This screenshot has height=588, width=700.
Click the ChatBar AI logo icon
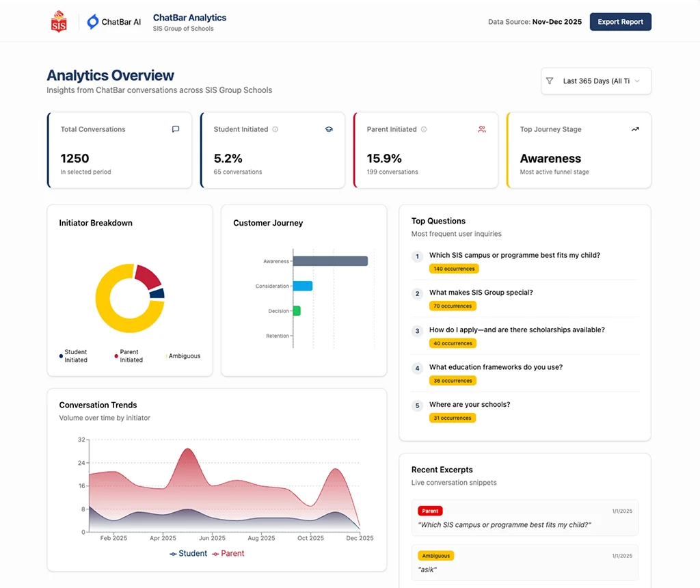(93, 22)
